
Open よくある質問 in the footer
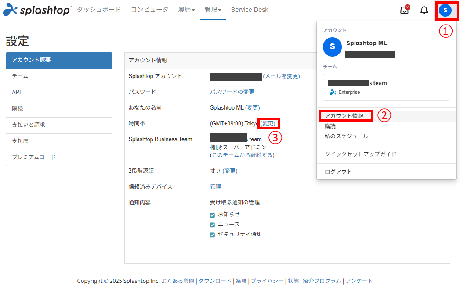pyautogui.click(x=178, y=281)
